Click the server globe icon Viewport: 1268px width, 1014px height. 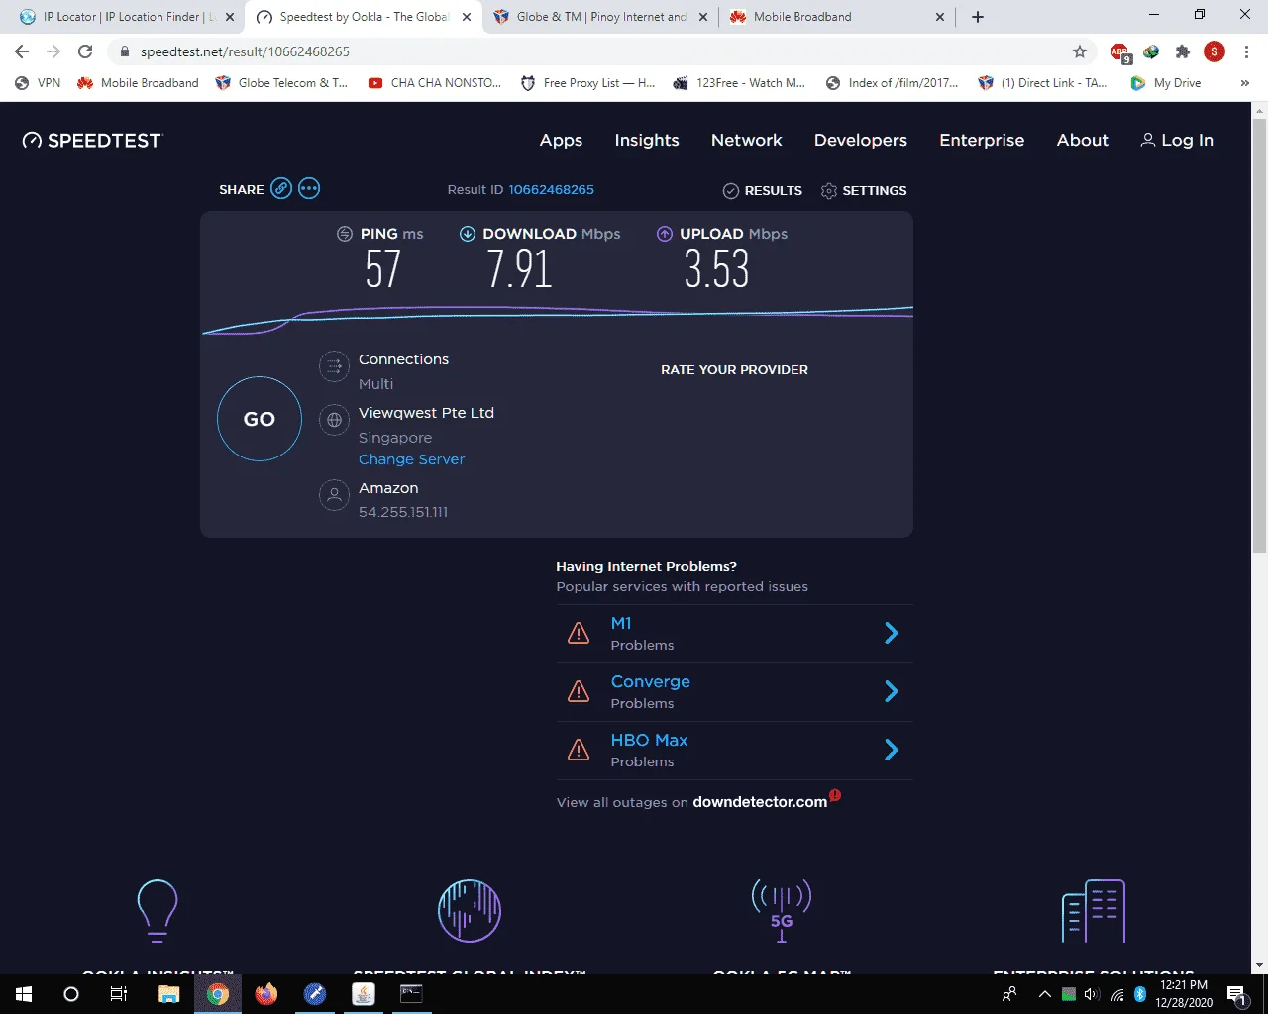(x=334, y=420)
